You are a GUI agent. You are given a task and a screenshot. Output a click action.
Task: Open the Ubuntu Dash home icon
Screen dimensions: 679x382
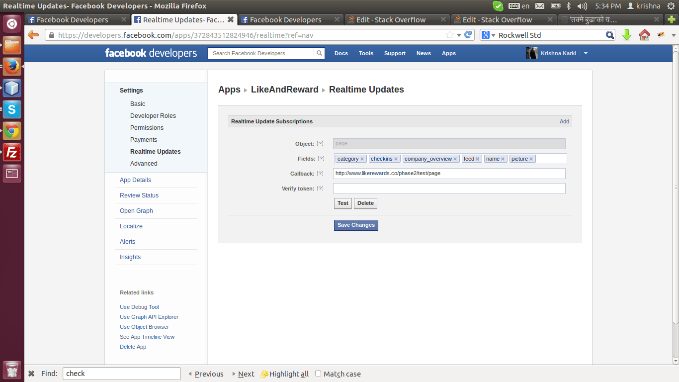[x=12, y=23]
